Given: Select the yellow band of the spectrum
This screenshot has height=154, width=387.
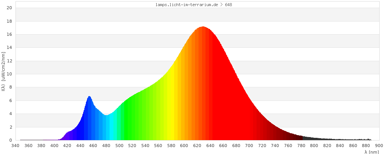Looking at the screenshot, I should [x=171, y=108].
